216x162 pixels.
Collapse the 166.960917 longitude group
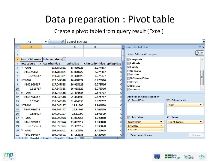(25, 84)
